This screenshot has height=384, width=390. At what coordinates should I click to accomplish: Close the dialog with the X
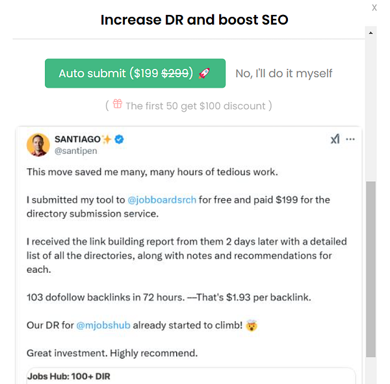click(374, 8)
